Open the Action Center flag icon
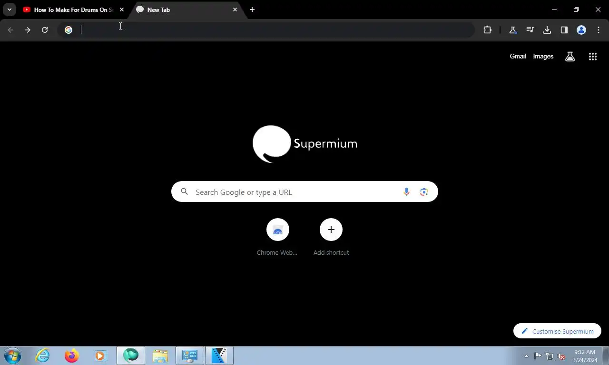This screenshot has width=609, height=365. coord(538,356)
